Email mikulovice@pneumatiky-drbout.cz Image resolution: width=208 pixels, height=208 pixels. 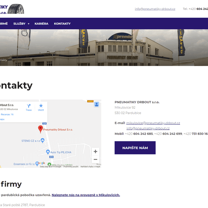point(153,123)
